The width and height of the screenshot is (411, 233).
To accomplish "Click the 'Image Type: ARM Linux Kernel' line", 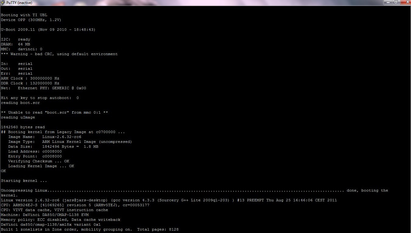I will click(x=70, y=142).
